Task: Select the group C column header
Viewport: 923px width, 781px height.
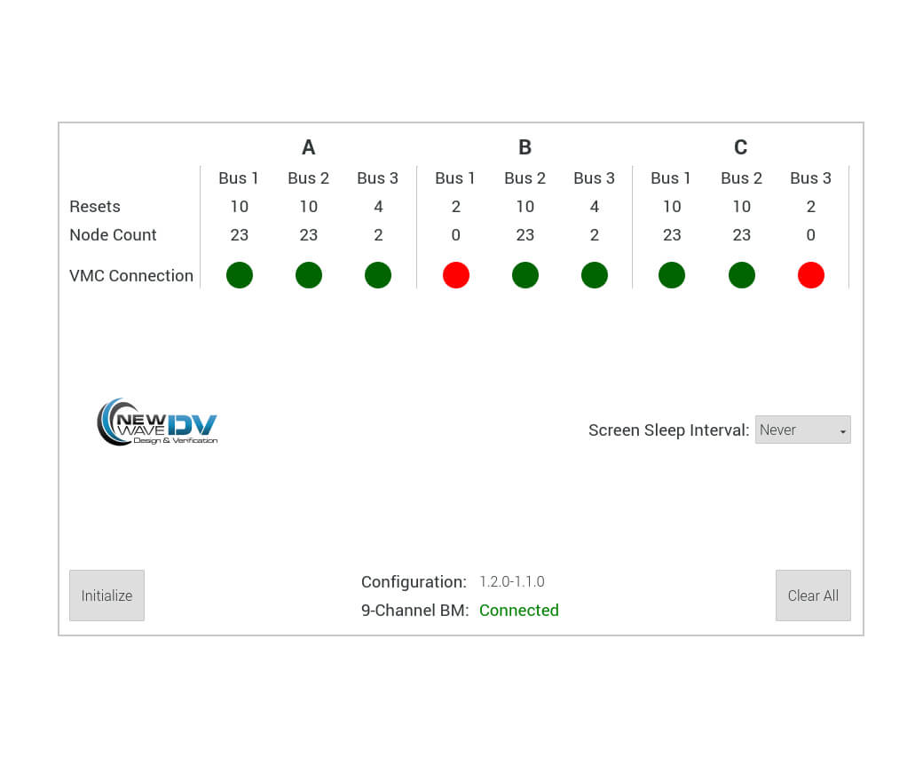Action: click(741, 147)
